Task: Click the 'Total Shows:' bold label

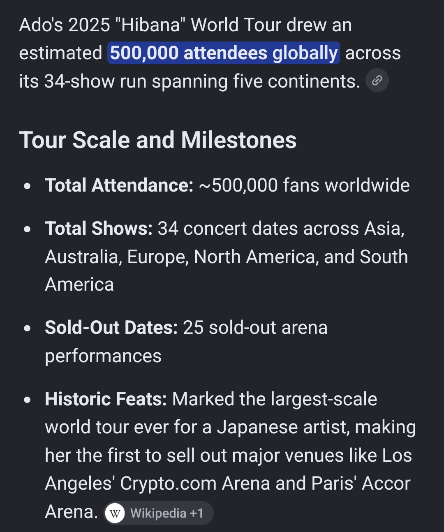Action: 99,229
